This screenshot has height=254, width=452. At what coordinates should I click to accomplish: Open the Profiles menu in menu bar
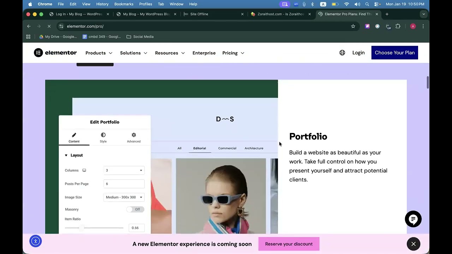coord(145,4)
